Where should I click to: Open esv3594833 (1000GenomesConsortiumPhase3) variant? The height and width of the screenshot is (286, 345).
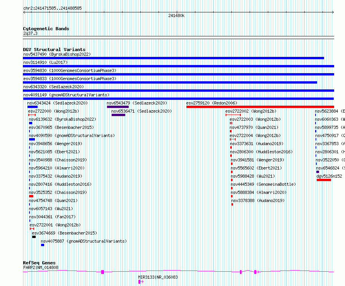[x=70, y=79]
